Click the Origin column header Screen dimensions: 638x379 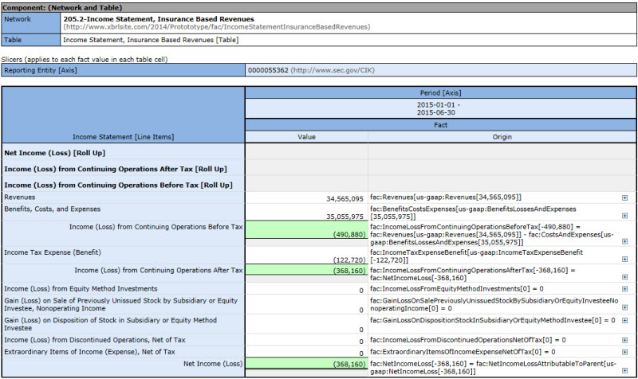(x=502, y=137)
